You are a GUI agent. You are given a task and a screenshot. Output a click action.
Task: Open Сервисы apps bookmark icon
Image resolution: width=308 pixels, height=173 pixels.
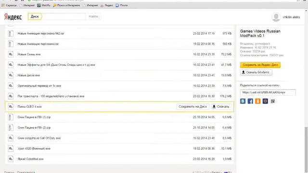[3, 5]
